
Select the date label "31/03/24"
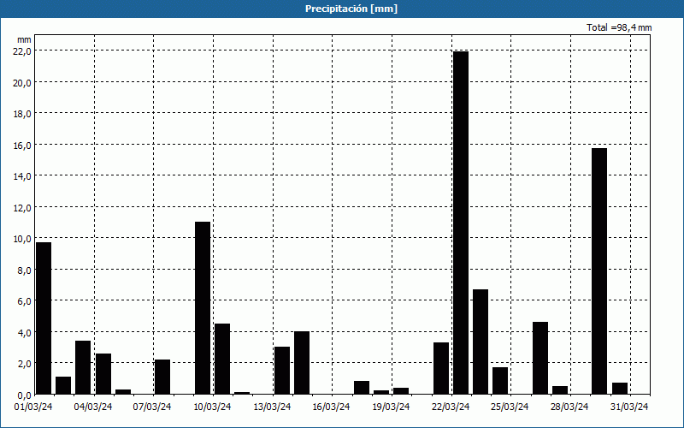[629, 407]
